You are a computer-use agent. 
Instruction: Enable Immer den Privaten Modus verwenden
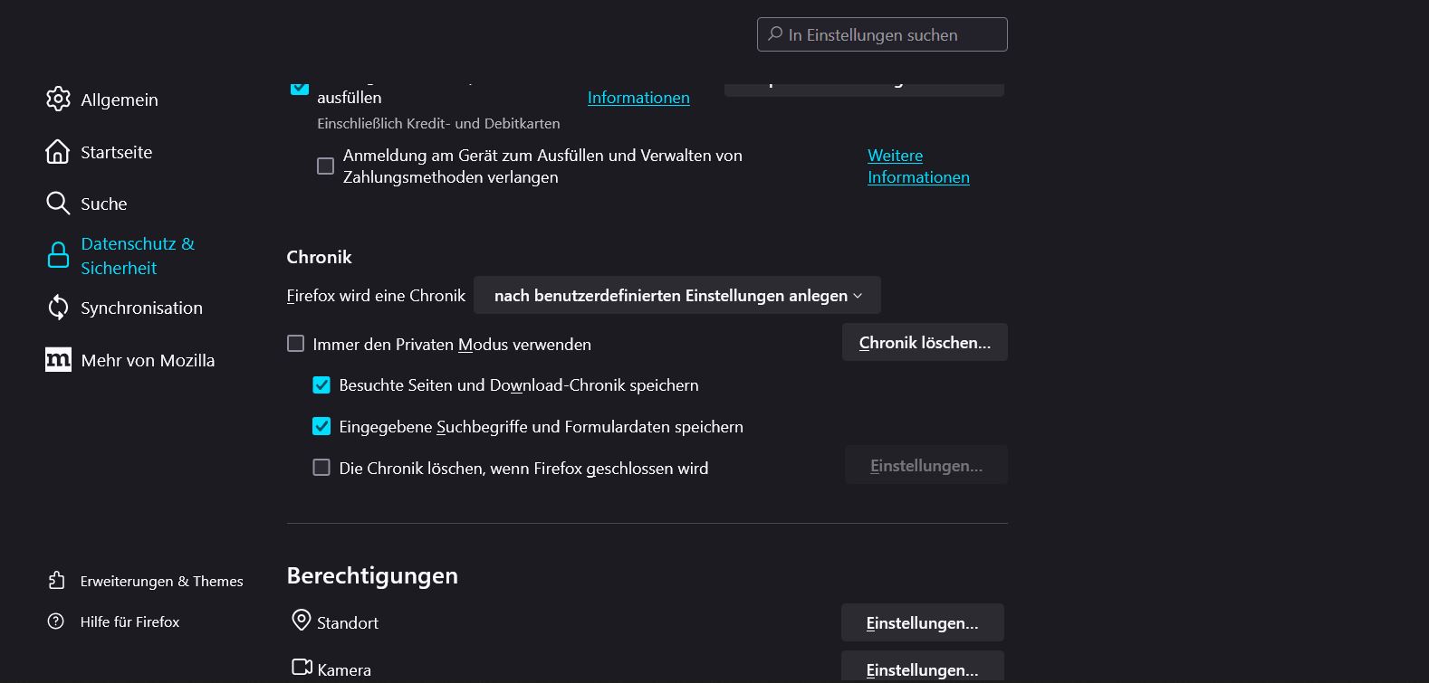[296, 344]
